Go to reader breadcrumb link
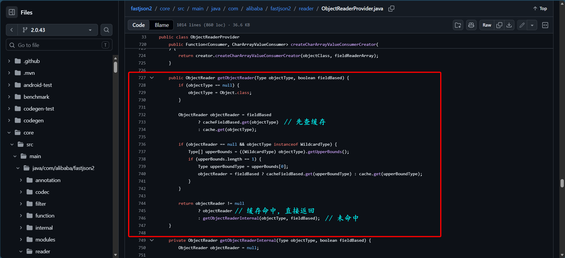 [306, 9]
